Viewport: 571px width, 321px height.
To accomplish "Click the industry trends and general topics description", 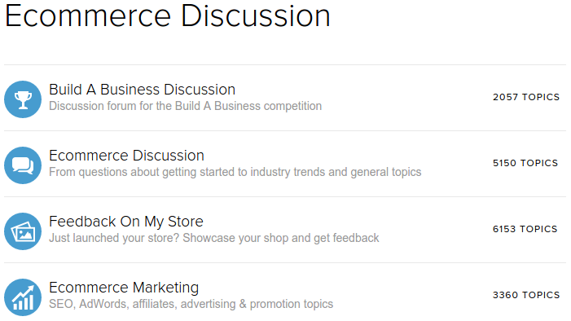I will (x=235, y=172).
